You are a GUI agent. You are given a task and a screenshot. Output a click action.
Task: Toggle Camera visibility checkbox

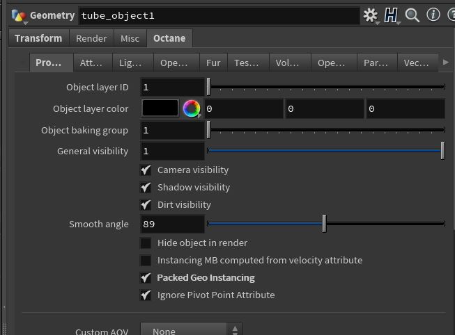pyautogui.click(x=146, y=170)
